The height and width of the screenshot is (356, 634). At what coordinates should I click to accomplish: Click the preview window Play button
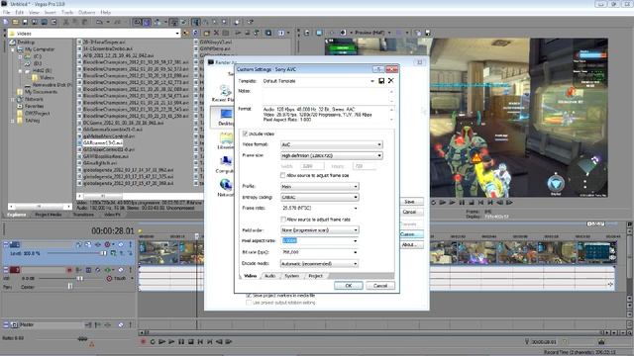453,202
